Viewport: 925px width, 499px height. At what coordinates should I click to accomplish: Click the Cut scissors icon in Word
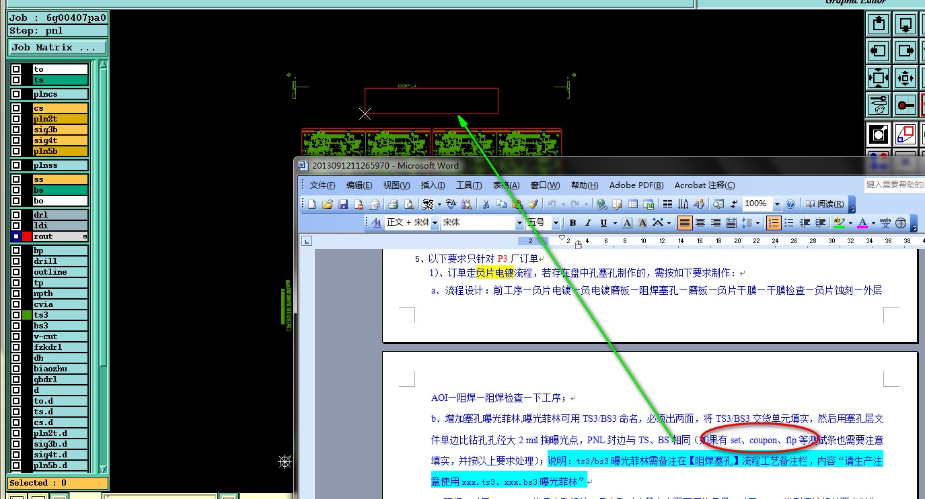(x=486, y=203)
